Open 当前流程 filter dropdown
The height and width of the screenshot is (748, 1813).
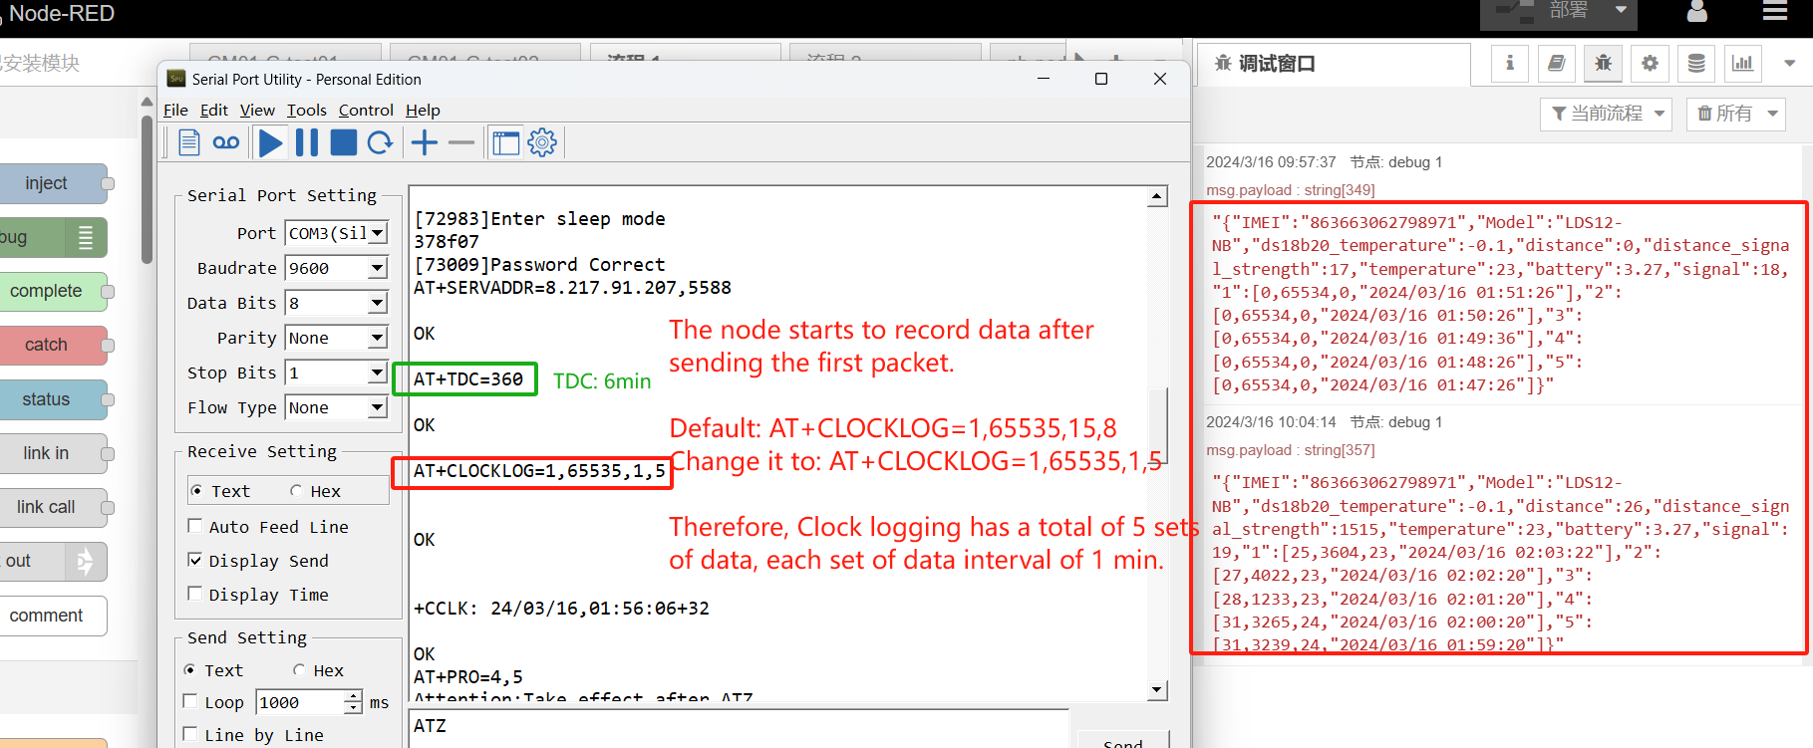pyautogui.click(x=1608, y=114)
